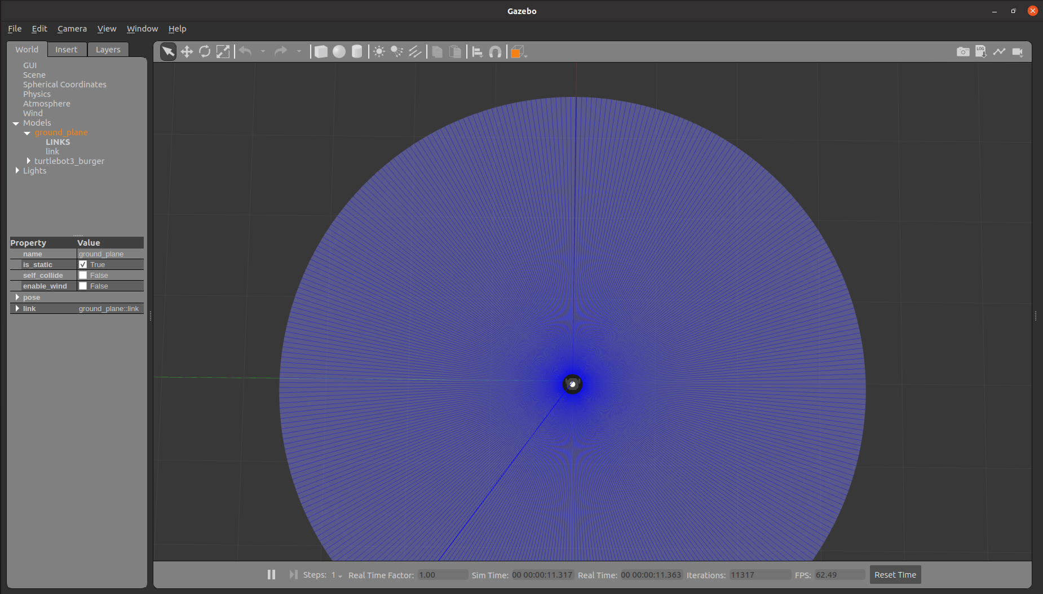Click the Reset Time button
This screenshot has height=594, width=1043.
tap(895, 575)
